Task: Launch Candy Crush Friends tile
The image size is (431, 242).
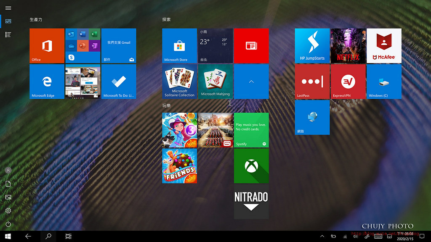Action: pyautogui.click(x=179, y=166)
